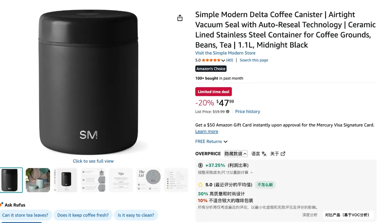This screenshot has height=223, width=378.
Task: Click the list price info icon
Action: pyautogui.click(x=227, y=112)
